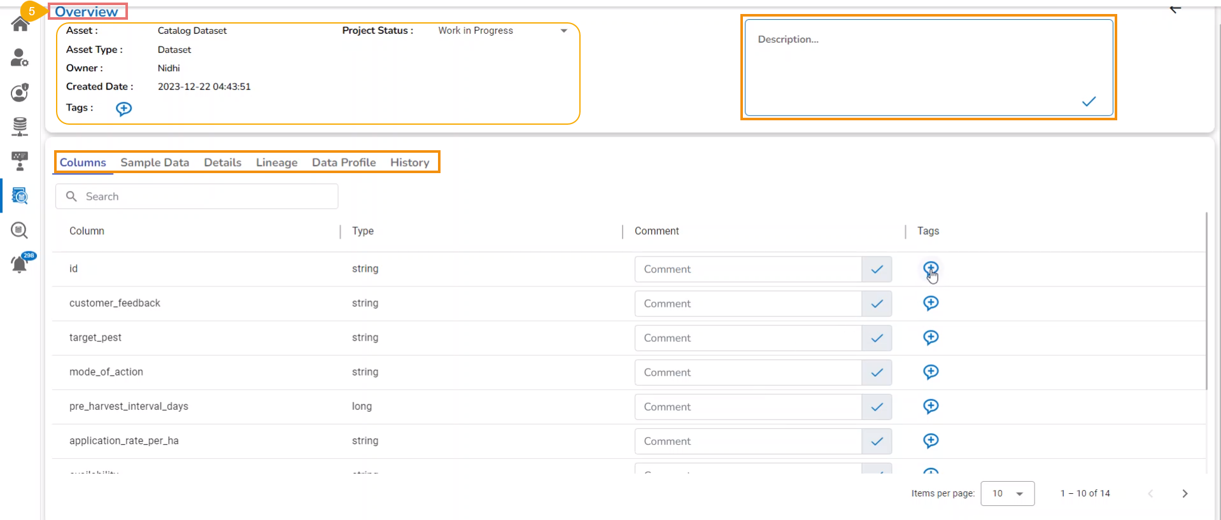Click the Description text area
Screen dimensions: 1221x520
tap(917, 64)
